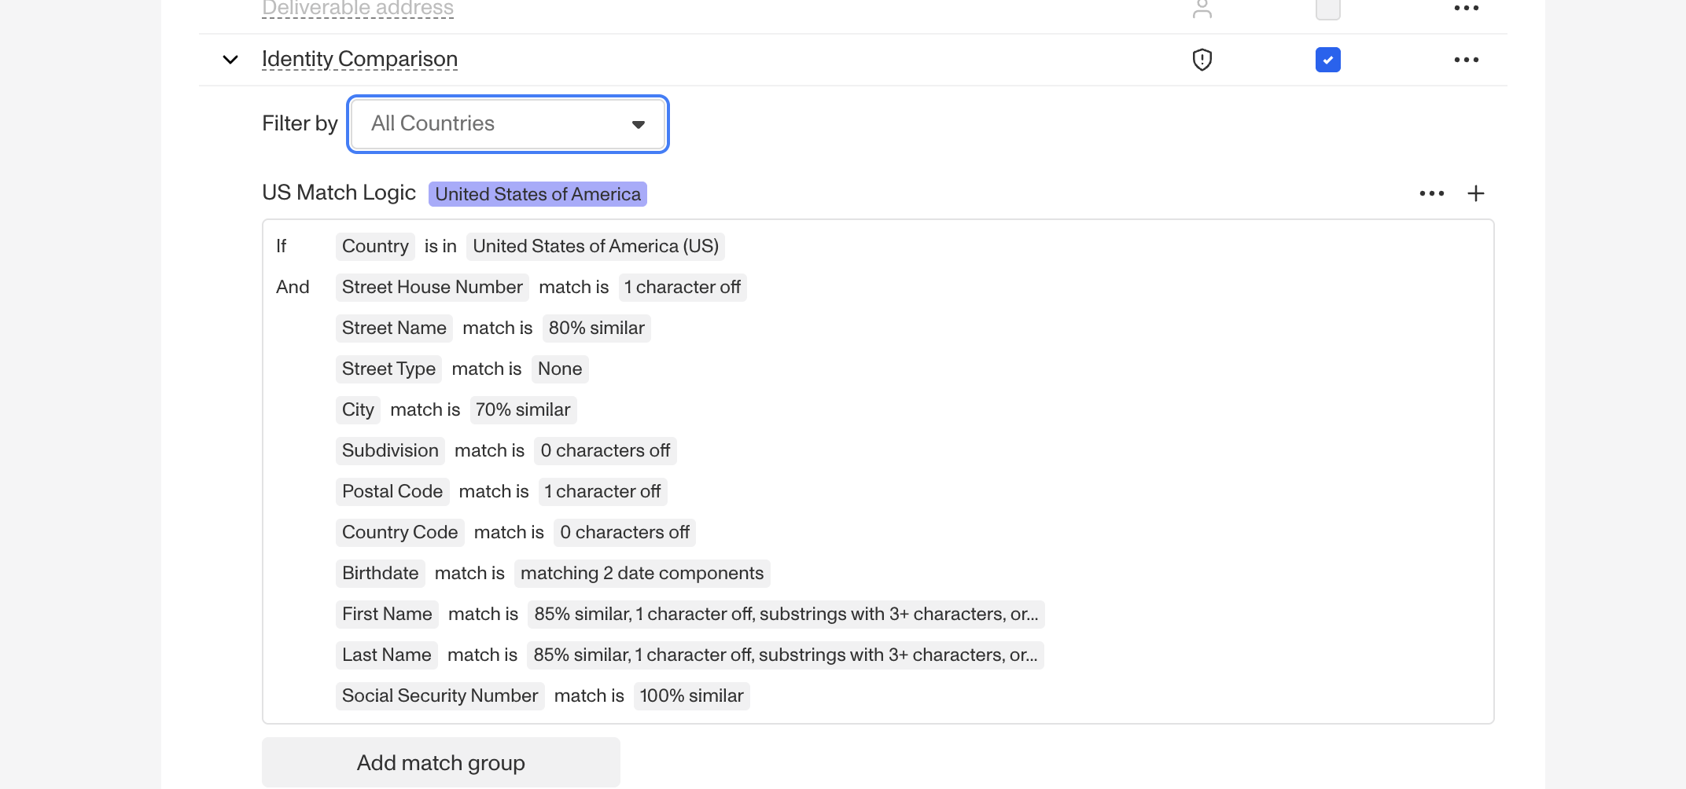
Task: Click the assignee person icon on Deliverable address row
Action: (1202, 9)
